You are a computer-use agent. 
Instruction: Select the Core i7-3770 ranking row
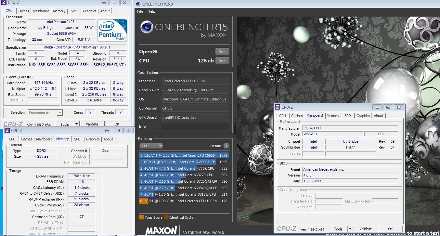point(184,175)
